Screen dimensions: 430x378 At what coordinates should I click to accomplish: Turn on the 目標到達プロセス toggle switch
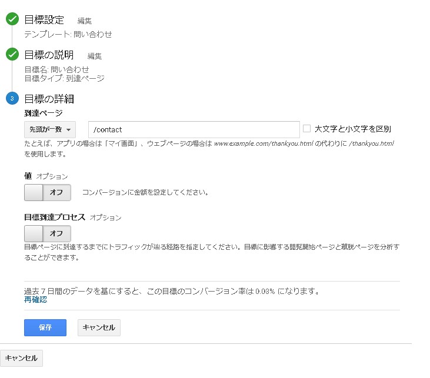48,233
